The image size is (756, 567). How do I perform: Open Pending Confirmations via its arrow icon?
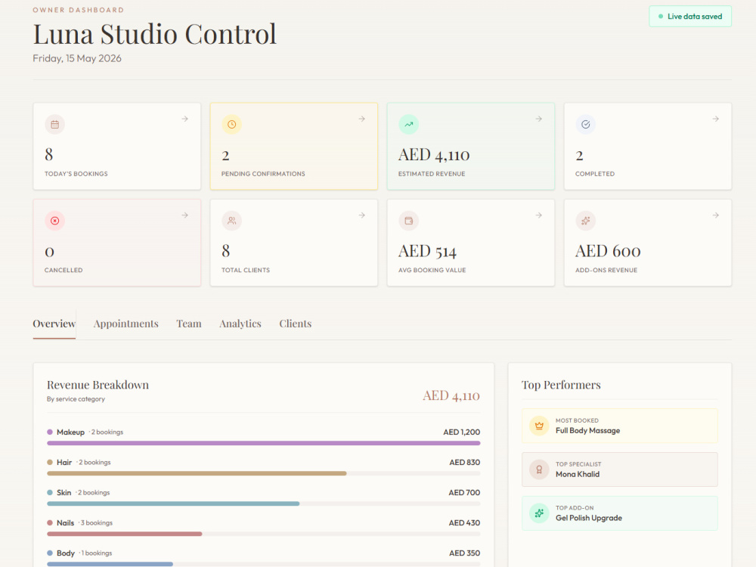pyautogui.click(x=361, y=119)
